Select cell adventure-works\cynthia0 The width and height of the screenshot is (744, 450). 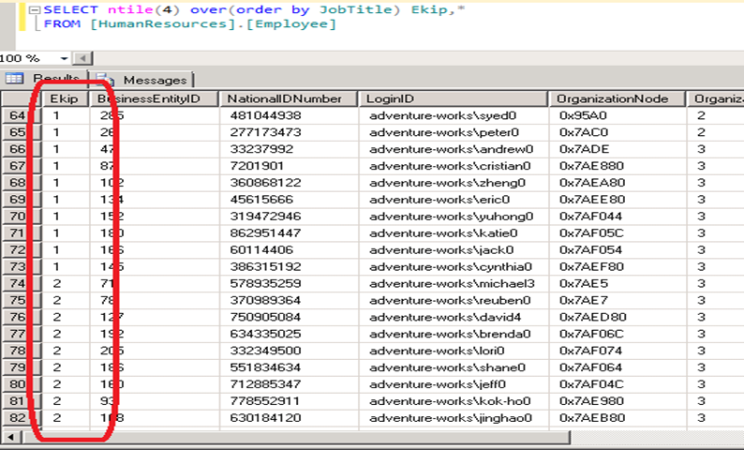[454, 267]
